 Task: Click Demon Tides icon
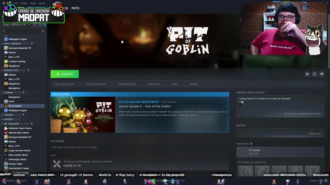(6, 164)
